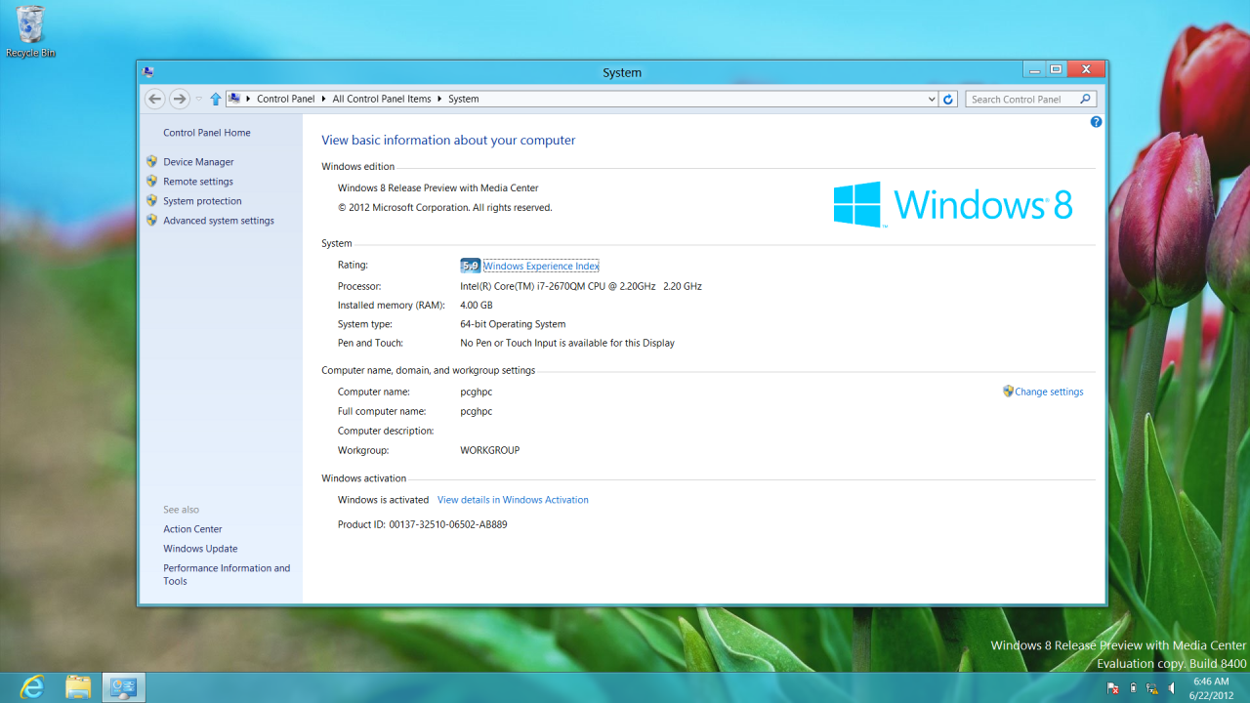
Task: Click the product ID text 00137-32510-06502-AB889
Action: coord(448,524)
